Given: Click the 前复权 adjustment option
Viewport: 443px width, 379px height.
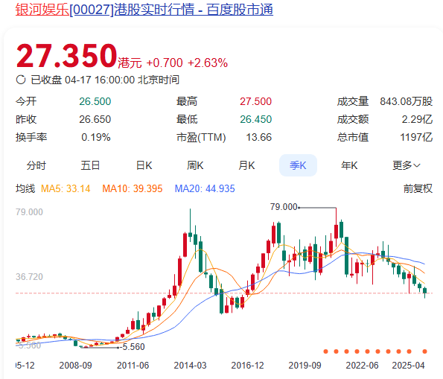Looking at the screenshot, I should [418, 188].
